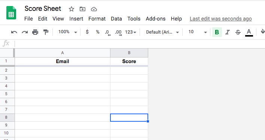Open the Help menu
This screenshot has height=140, width=265.
point(176,19)
